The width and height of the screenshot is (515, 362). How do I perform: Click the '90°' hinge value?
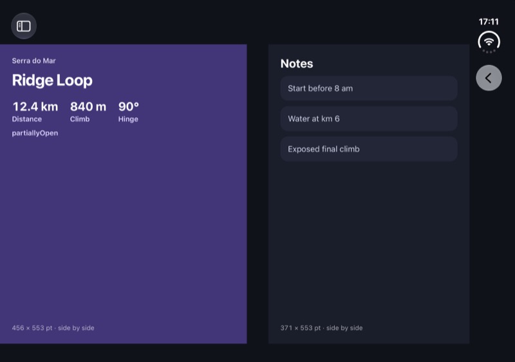coord(128,106)
